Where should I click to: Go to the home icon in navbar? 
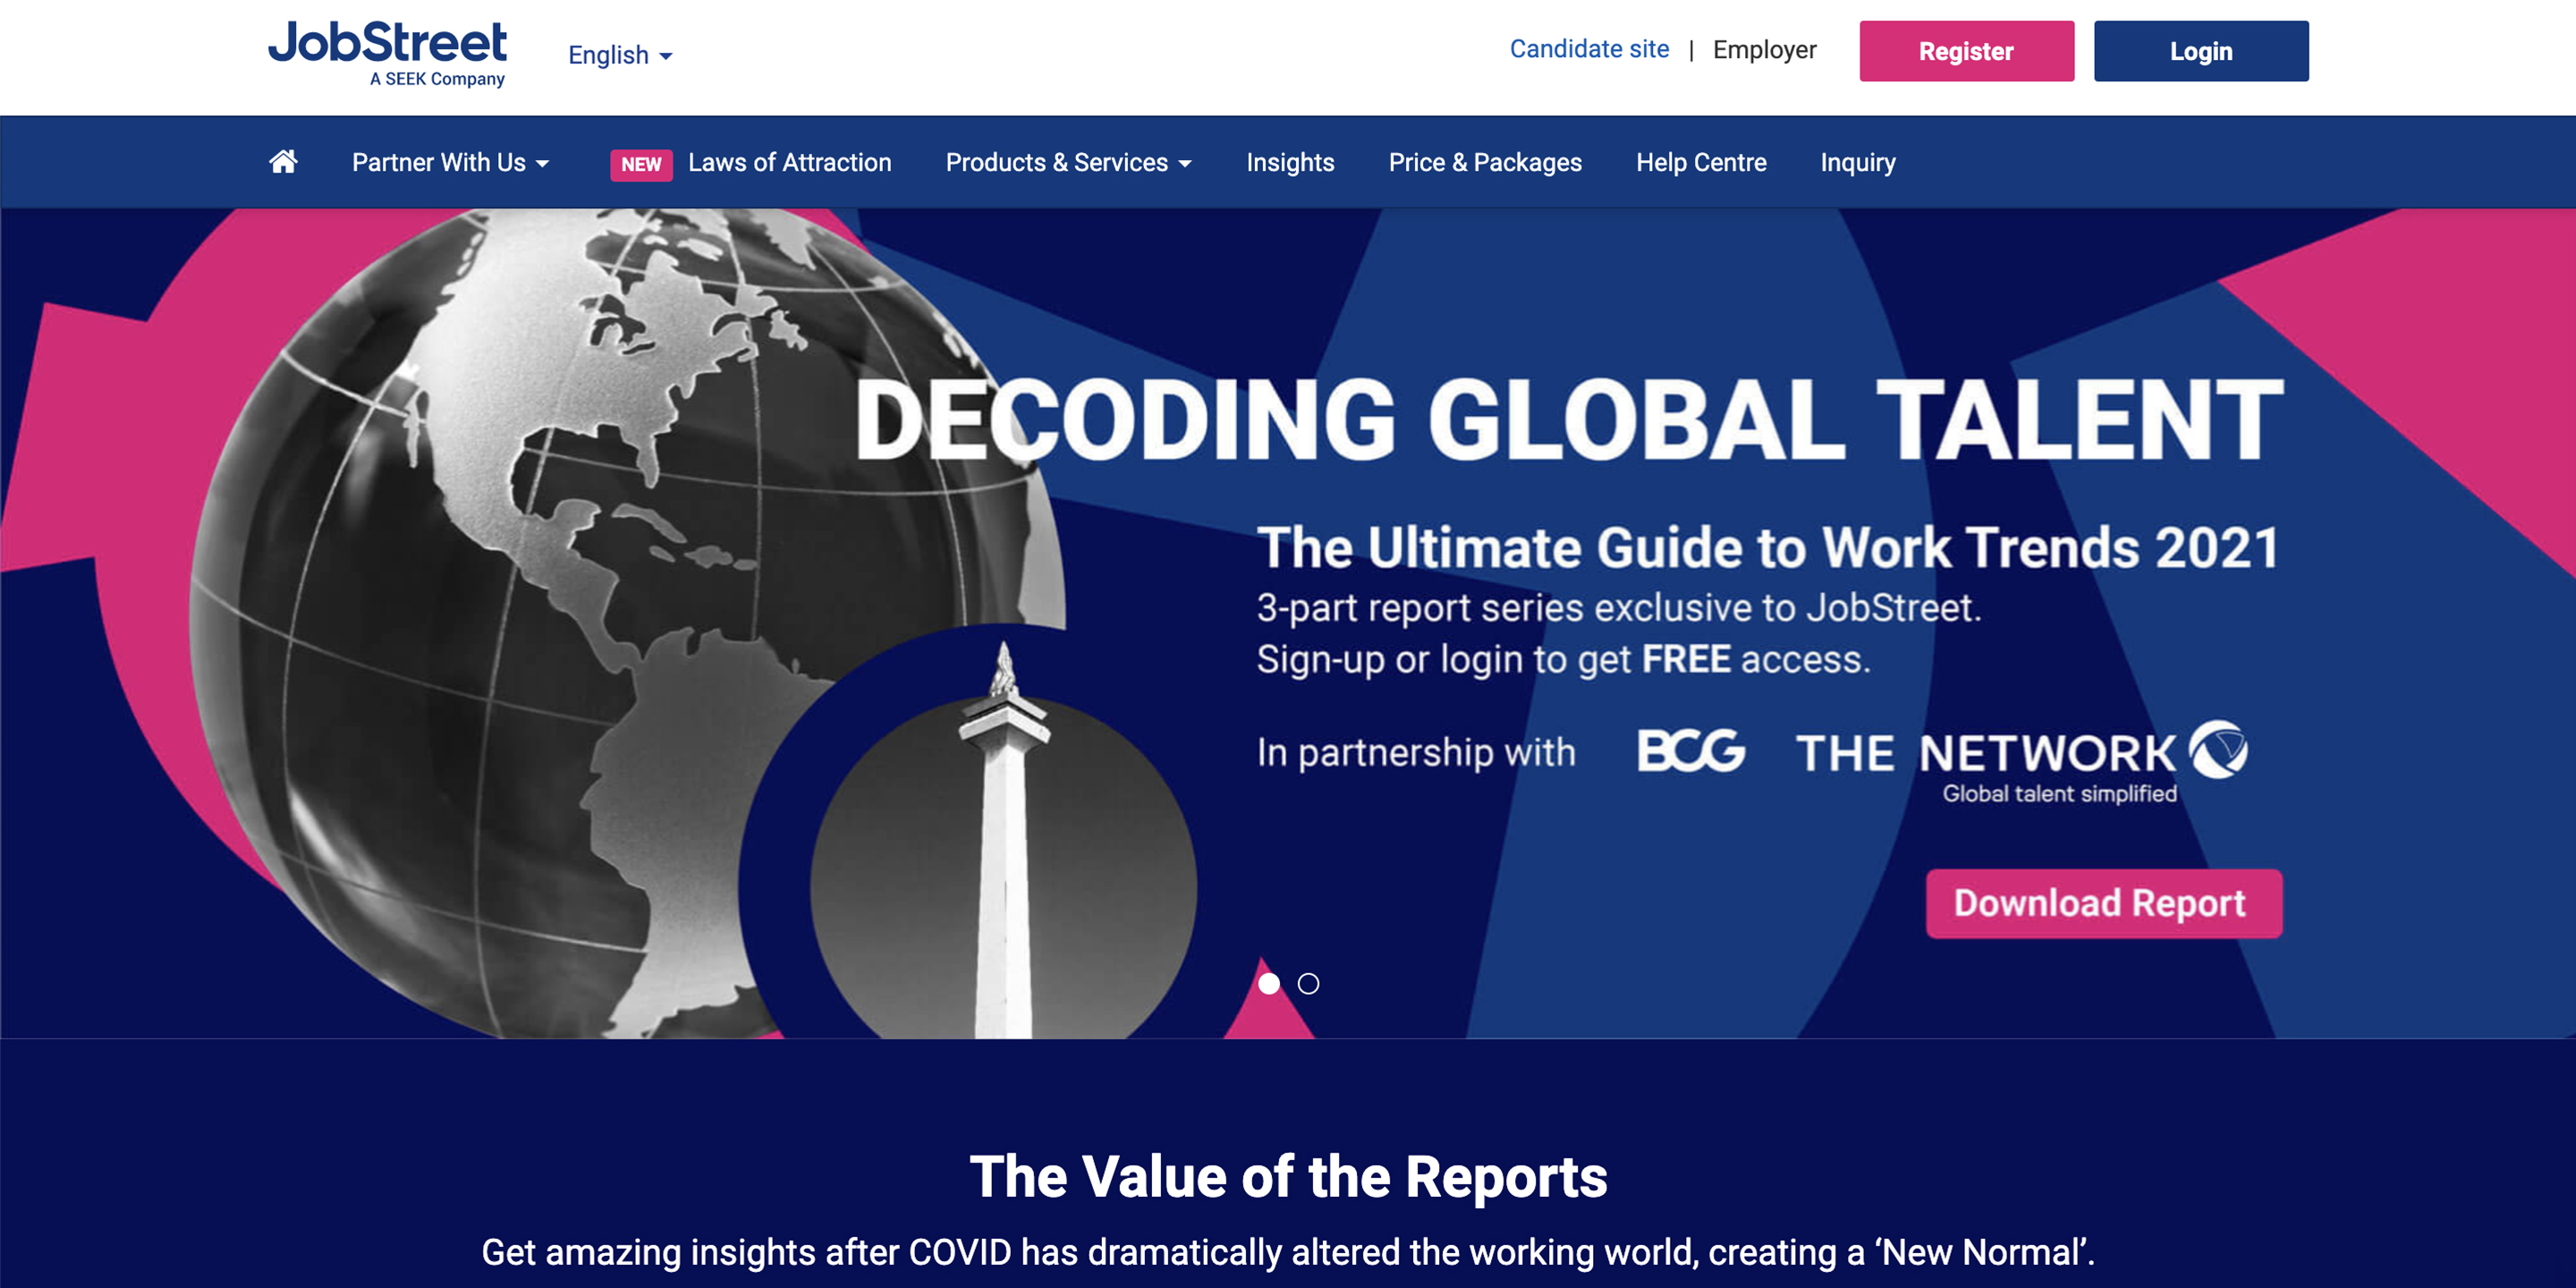pos(283,162)
